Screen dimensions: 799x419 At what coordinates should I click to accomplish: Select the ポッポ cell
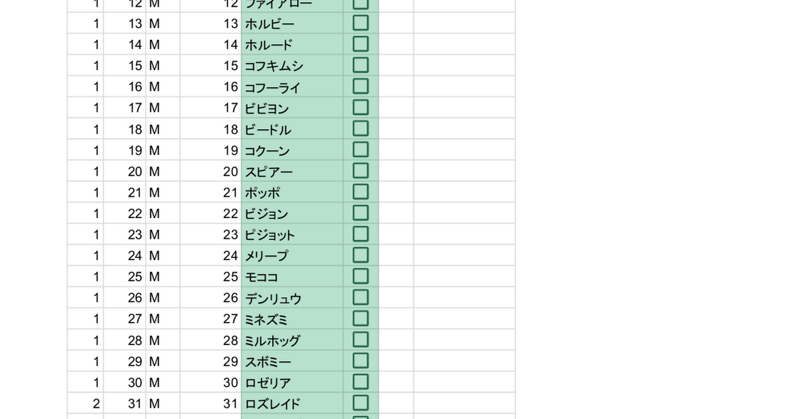292,192
